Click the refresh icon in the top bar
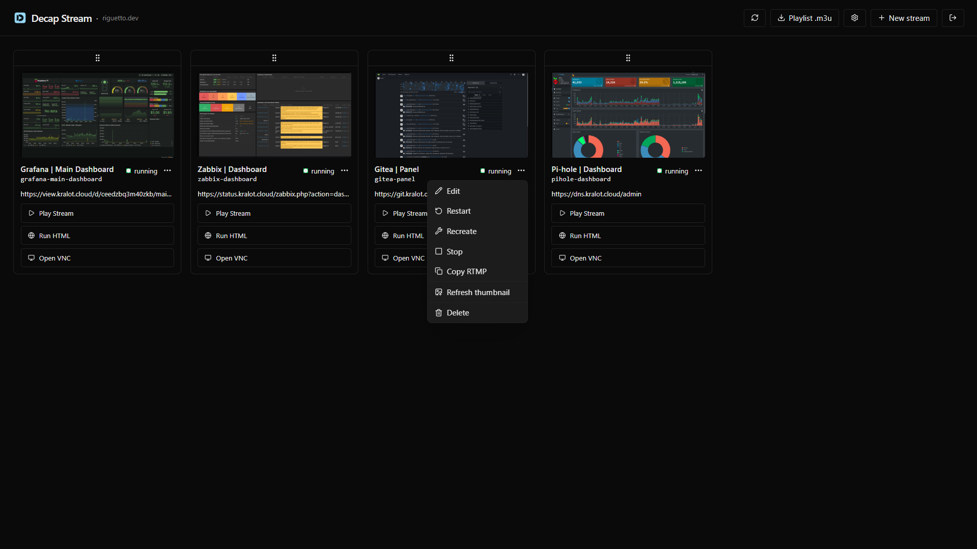Image resolution: width=977 pixels, height=549 pixels. (755, 18)
